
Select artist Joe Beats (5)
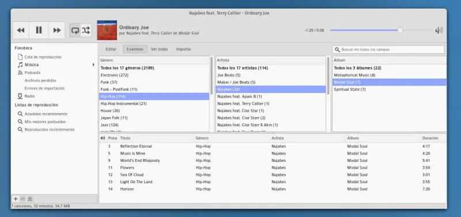point(271,75)
